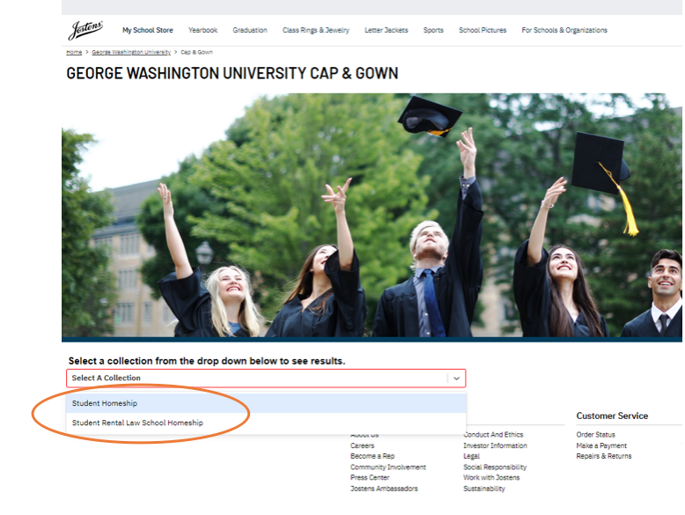
Task: Open the Graduation menu
Action: (250, 30)
